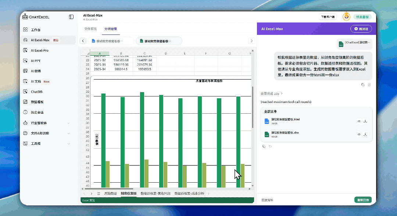The height and width of the screenshot is (216, 397).
Task: Click cell showing 193693.5
Action: pos(144,69)
